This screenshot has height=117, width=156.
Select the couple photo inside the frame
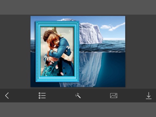click(x=57, y=51)
